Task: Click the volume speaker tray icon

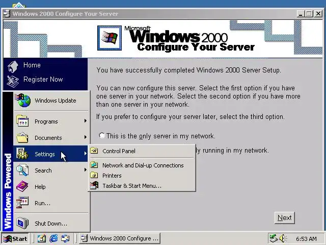Action: pyautogui.click(x=283, y=238)
